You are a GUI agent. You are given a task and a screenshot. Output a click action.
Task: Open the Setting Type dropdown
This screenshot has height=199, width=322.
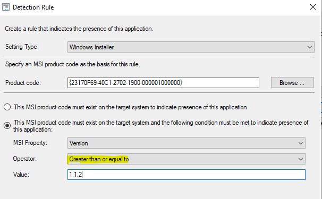191,47
